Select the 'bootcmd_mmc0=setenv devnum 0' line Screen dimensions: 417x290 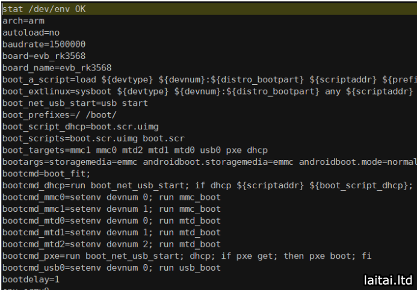coord(111,197)
